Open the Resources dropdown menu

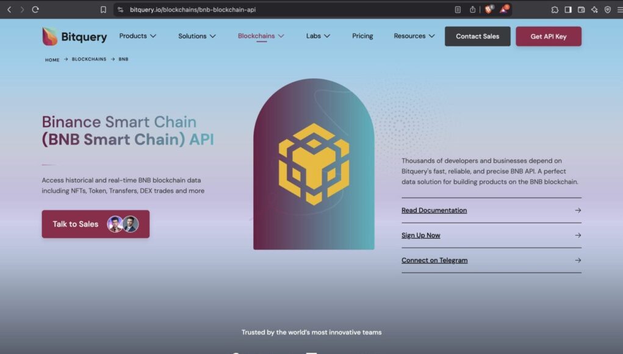pyautogui.click(x=414, y=36)
